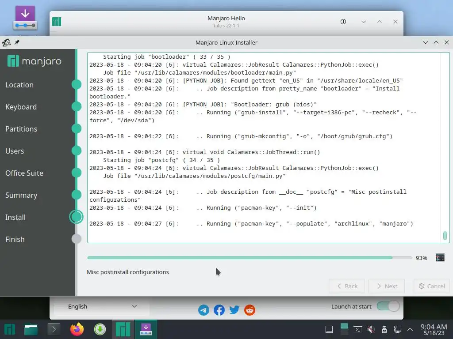This screenshot has height=339, width=453.
Task: Click the Next button
Action: tap(387, 286)
